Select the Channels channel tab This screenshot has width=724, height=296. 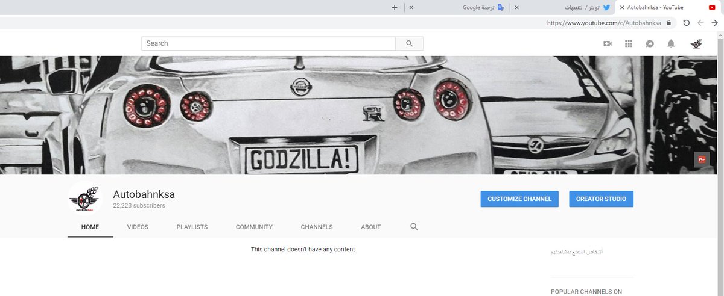tap(317, 227)
